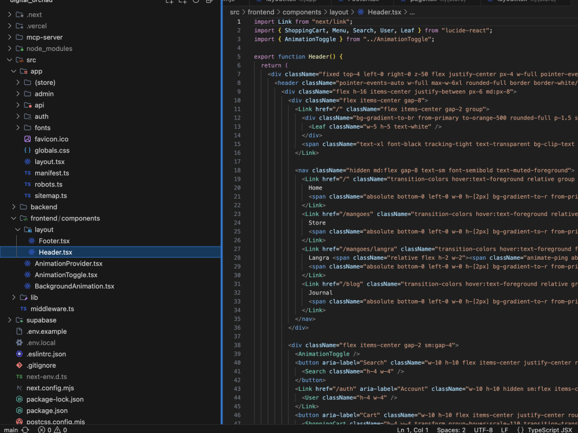Click the npm icon beside package.json
The width and height of the screenshot is (578, 433).
pyautogui.click(x=19, y=410)
